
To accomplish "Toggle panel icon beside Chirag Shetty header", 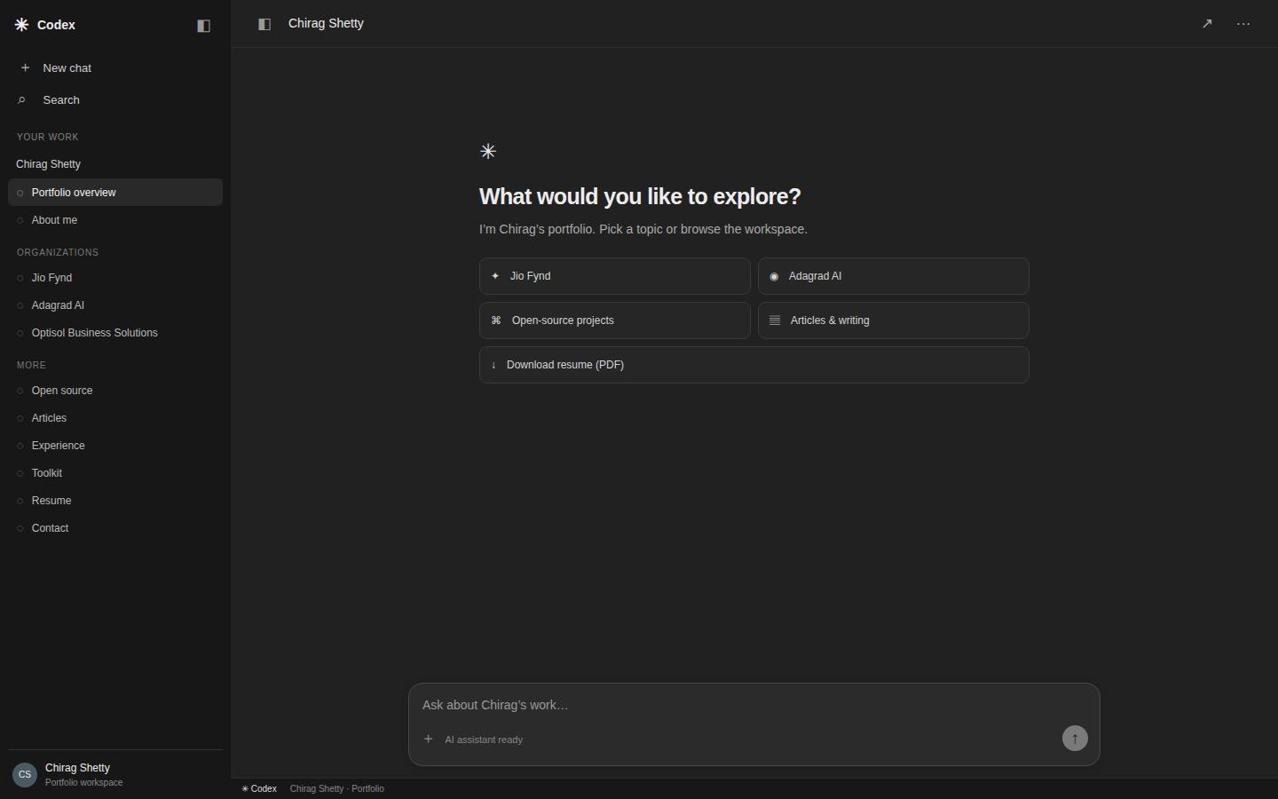I will [x=264, y=24].
